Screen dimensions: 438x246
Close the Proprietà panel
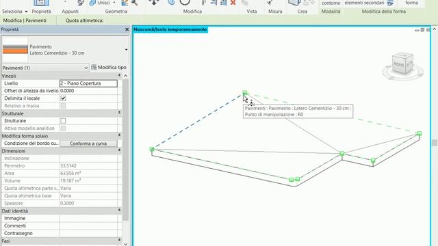click(127, 29)
